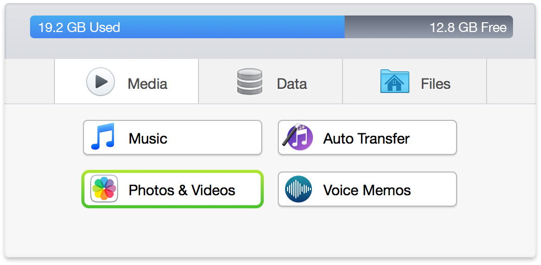Click the blue music note icon
Screen dimensions: 541x265
click(x=103, y=137)
